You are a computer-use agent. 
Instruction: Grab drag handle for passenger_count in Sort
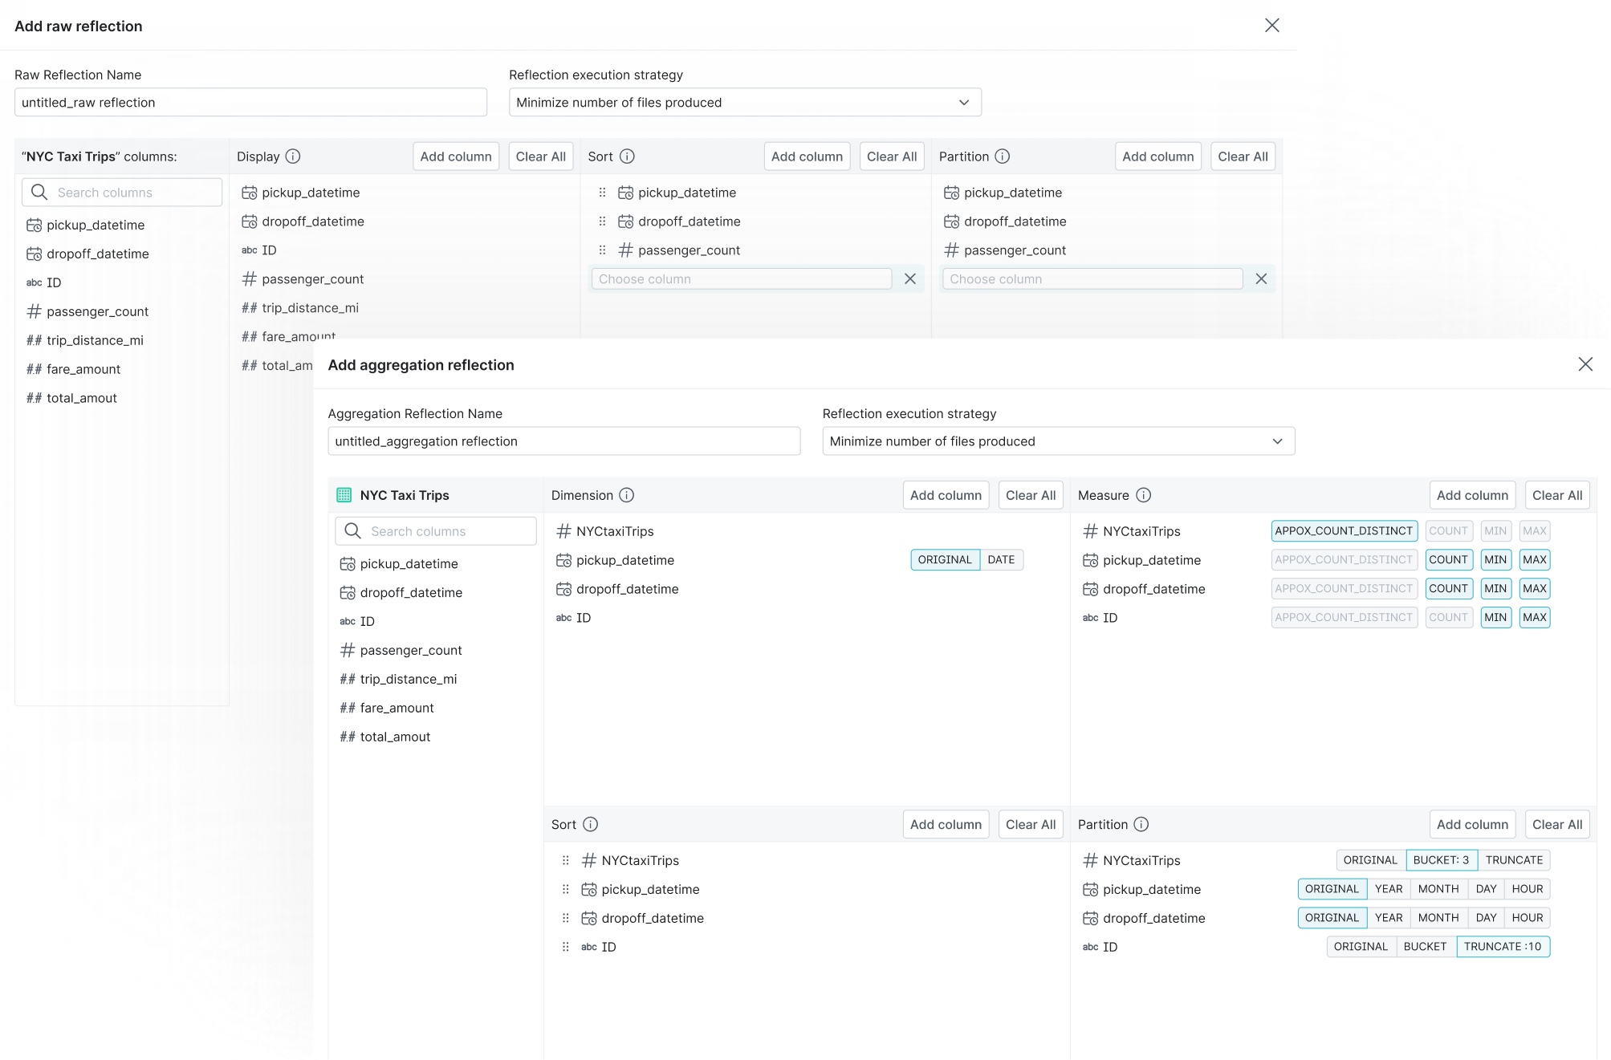(602, 250)
